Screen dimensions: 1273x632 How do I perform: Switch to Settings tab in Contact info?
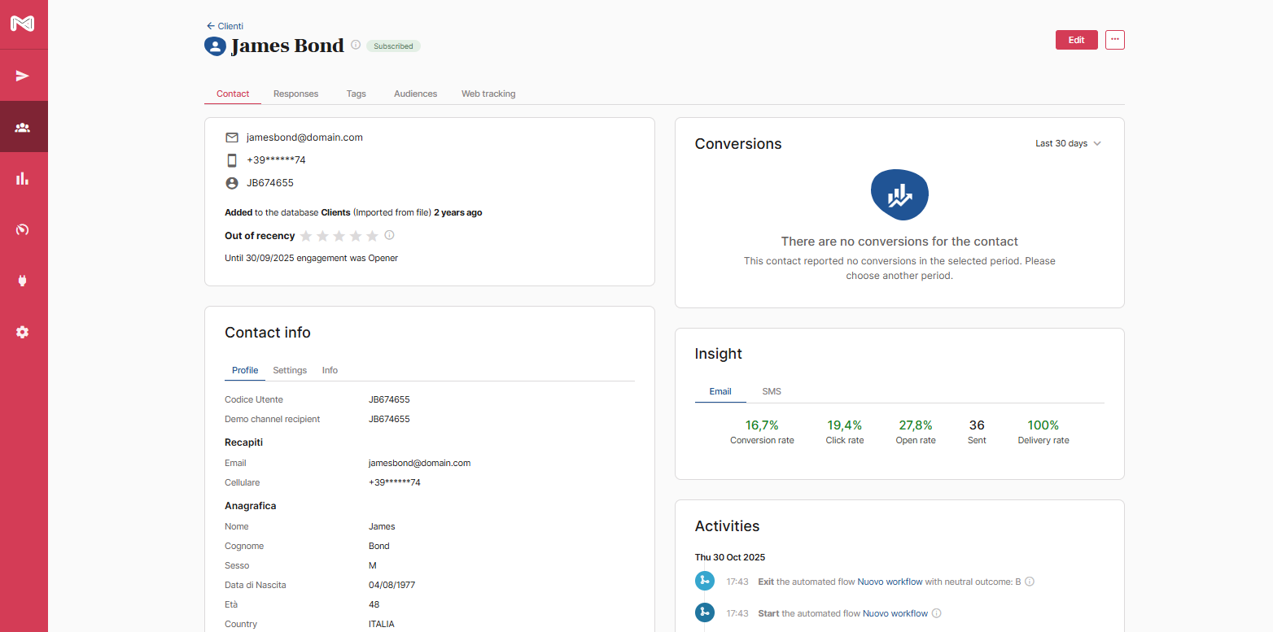point(290,371)
